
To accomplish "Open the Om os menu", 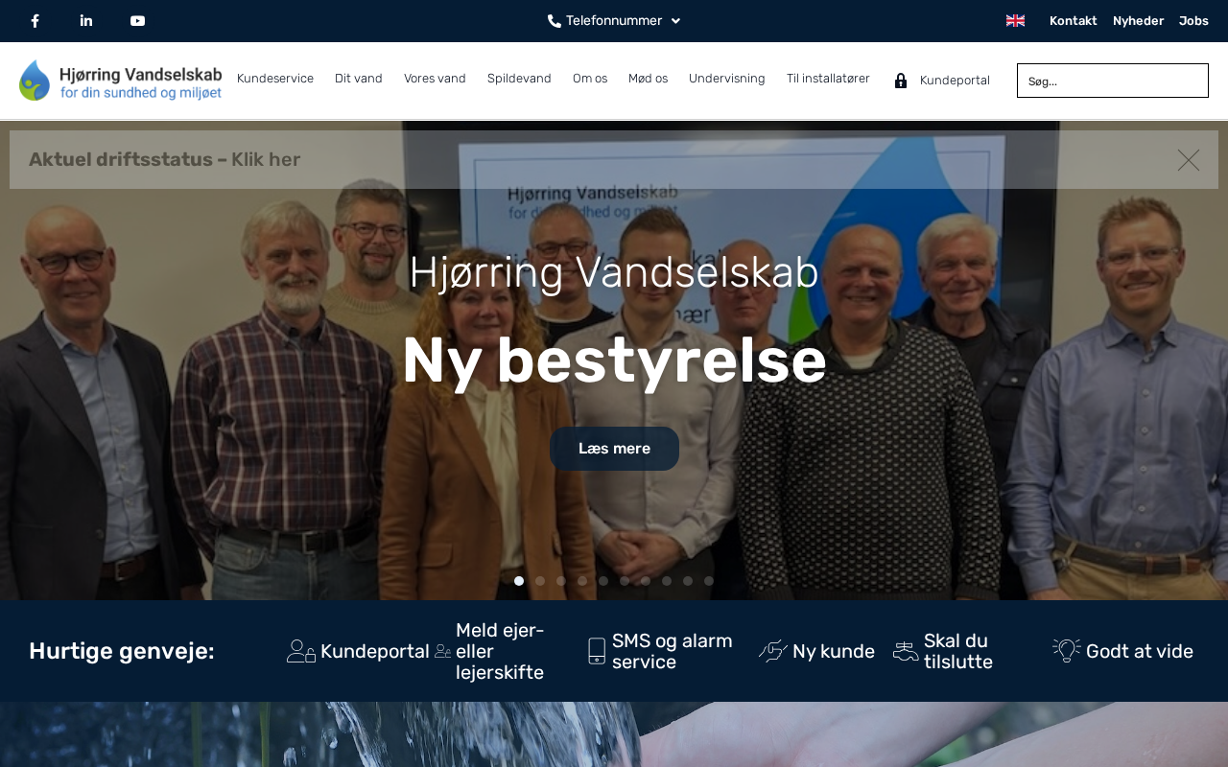I will click(x=590, y=79).
